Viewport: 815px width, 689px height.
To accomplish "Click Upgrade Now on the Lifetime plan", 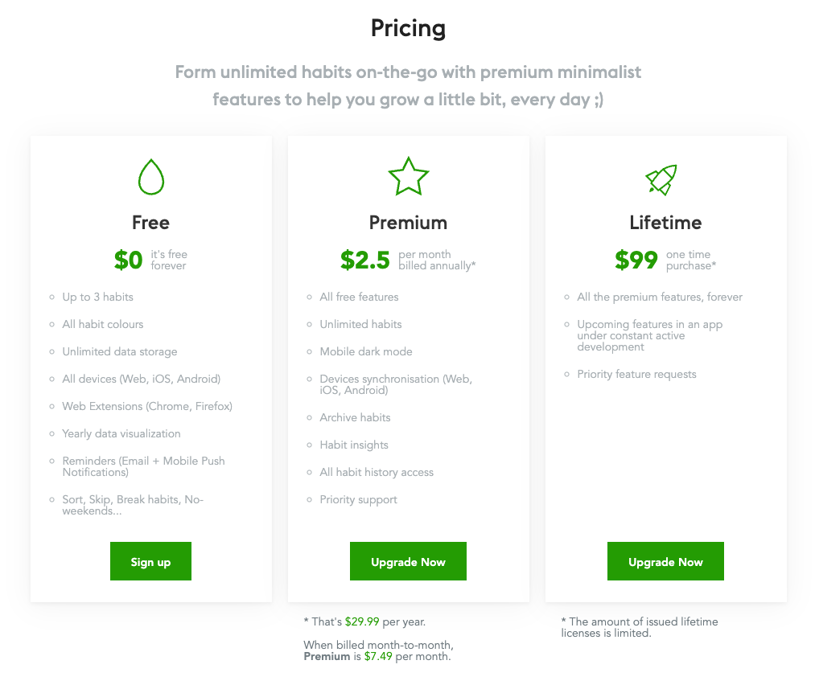I will click(x=665, y=561).
